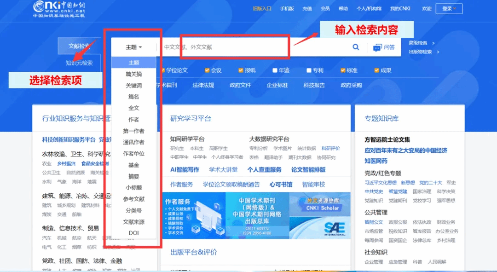Screen dimensions: 497x272
Task: Open AI智能写作 link
Action: point(185,170)
